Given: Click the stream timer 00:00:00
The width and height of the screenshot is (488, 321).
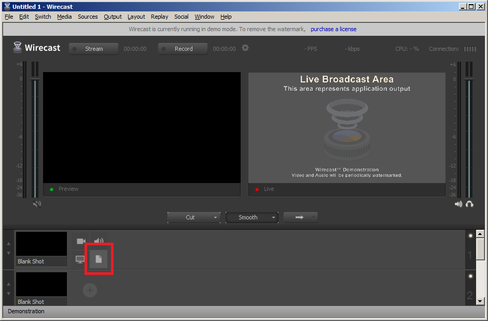Looking at the screenshot, I should [135, 49].
